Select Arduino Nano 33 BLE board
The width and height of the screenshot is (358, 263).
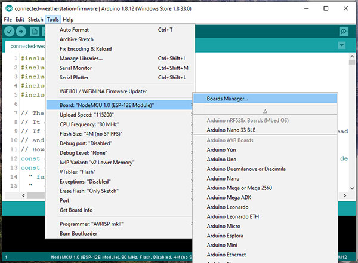coord(232,129)
